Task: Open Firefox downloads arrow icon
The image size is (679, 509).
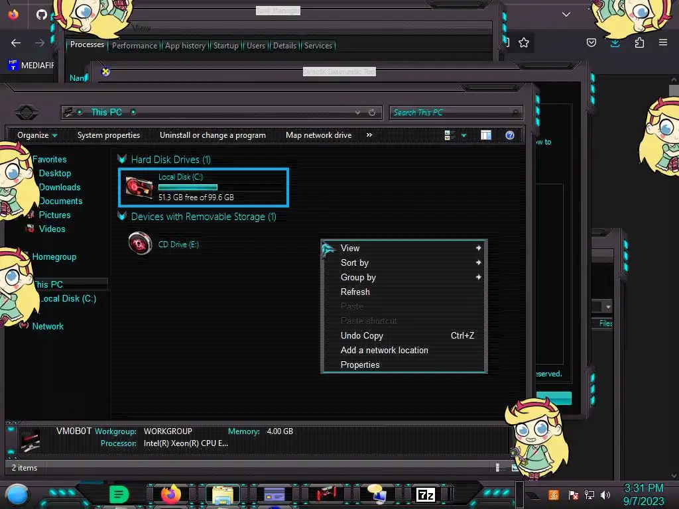Action: tap(615, 42)
